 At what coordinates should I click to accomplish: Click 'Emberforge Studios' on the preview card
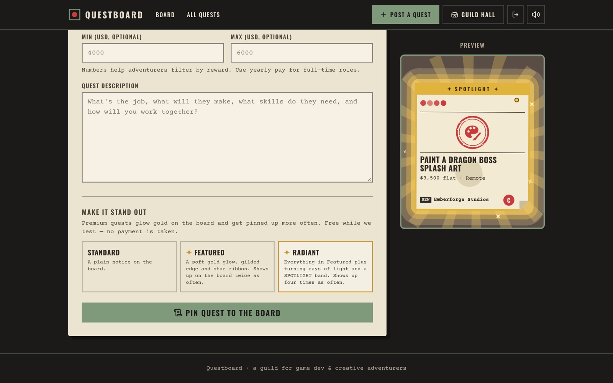[x=461, y=200]
